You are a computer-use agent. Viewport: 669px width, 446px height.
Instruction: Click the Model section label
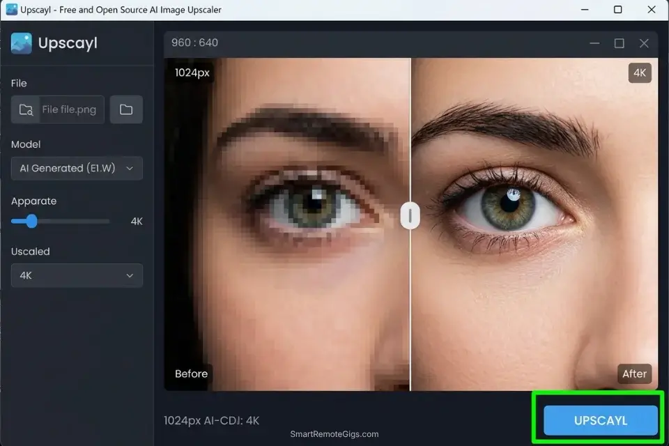click(x=26, y=144)
